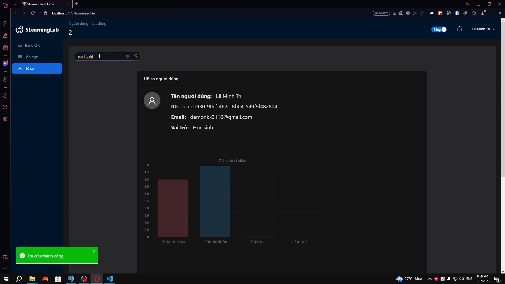The image size is (505, 284).
Task: Clear the search input text
Action: tap(128, 56)
